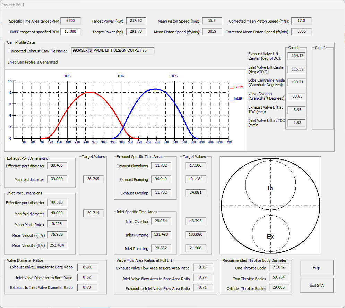Viewport: 345px width, 308px height.
Task: Select the Lobe Centreline Angle value field
Action: pos(296,82)
